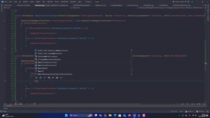Switch to the CGameMode.h tab

(x=163, y=5)
